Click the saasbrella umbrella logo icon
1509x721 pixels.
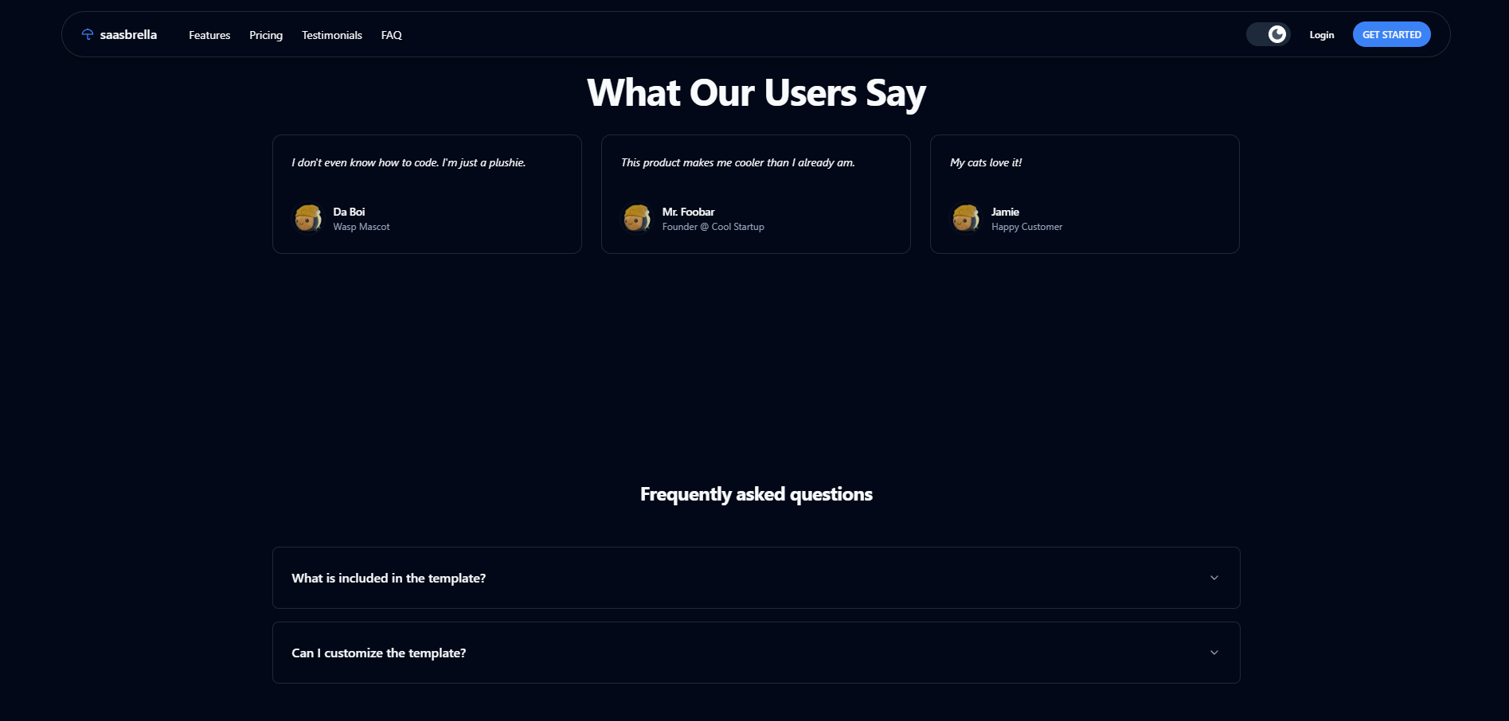pos(88,34)
